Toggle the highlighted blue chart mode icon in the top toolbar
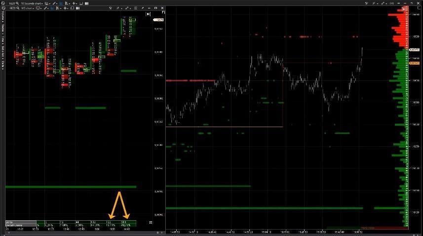Image resolution: width=423 pixels, height=236 pixels. point(61,3)
